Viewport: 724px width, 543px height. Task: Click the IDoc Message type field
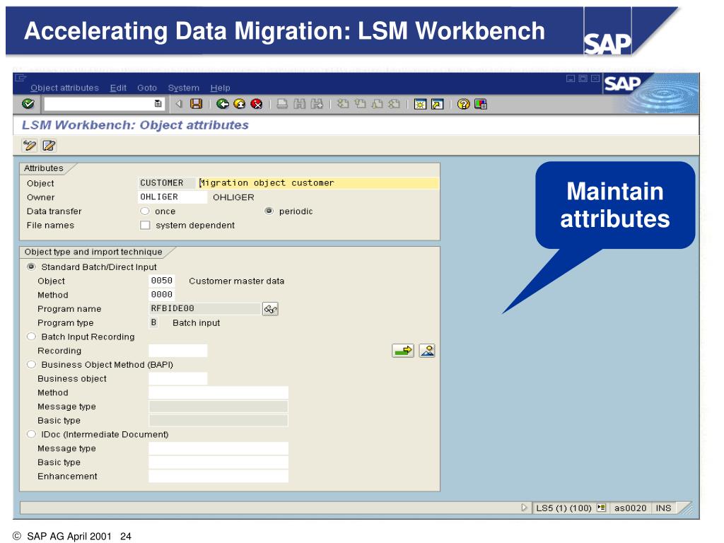218,448
